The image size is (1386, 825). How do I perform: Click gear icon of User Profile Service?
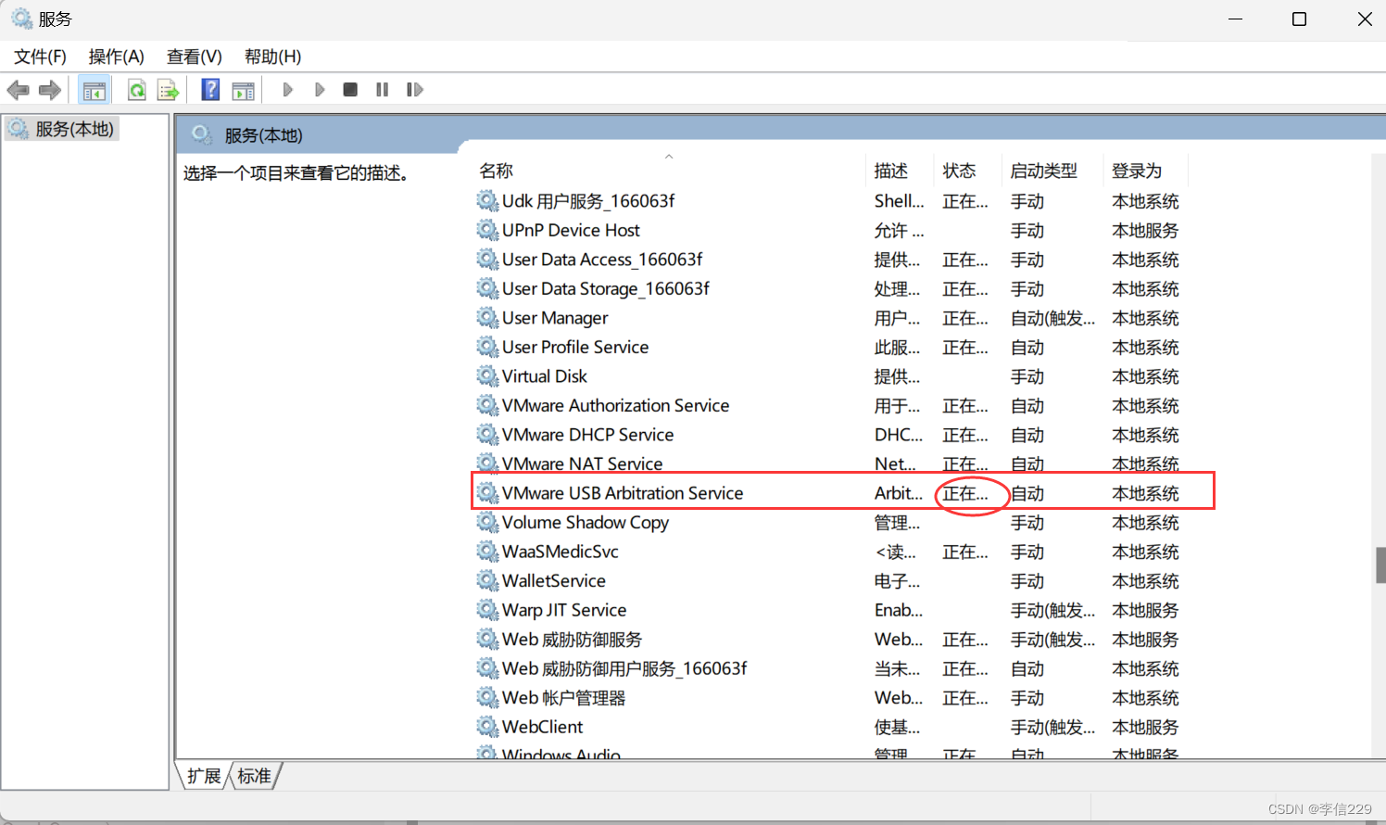point(487,347)
